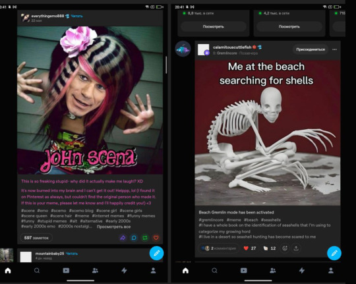356x284 pixels.
Task: Open mountainbaby25 white avatar
Action: coord(26,256)
